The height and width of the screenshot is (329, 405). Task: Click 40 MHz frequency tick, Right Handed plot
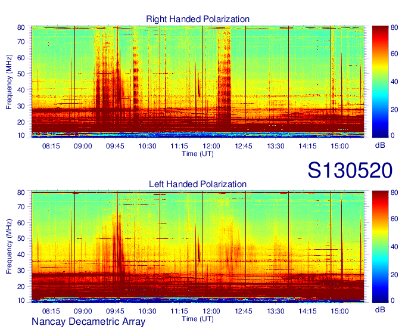coord(21,90)
